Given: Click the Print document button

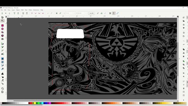Looking at the screenshot, I should click(184, 28).
